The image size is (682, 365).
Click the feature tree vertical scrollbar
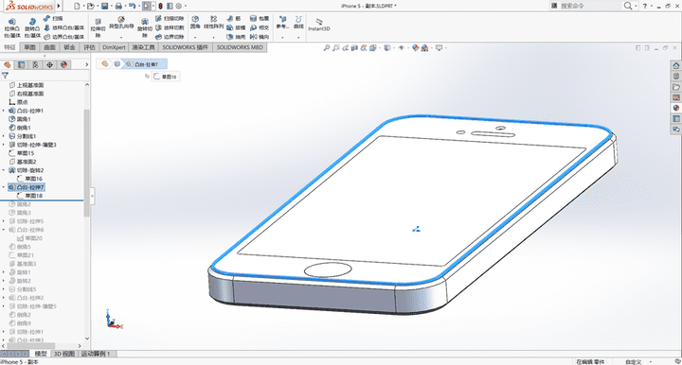pos(86,163)
